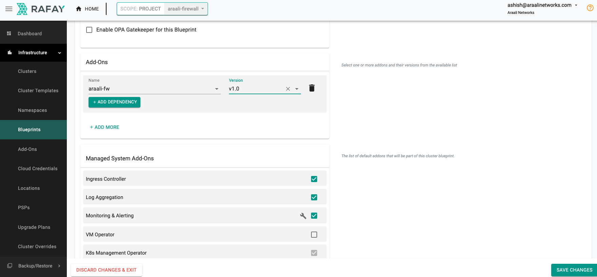
Task: Delete the araali-fw add-on with trash icon
Action: pyautogui.click(x=312, y=88)
